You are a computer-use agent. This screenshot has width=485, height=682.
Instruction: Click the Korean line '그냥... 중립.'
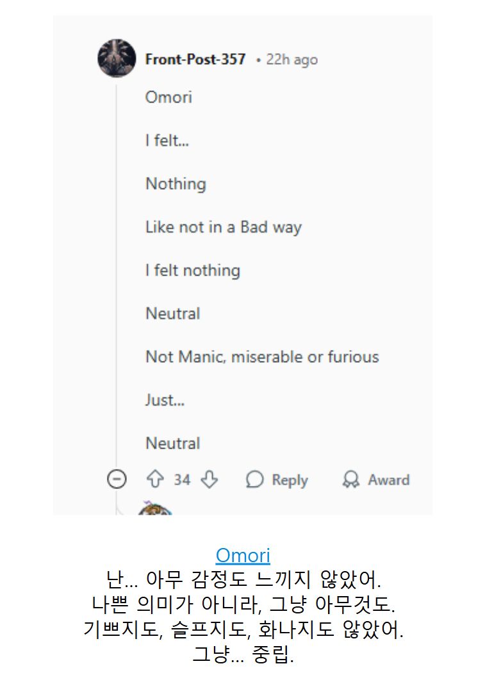243,654
